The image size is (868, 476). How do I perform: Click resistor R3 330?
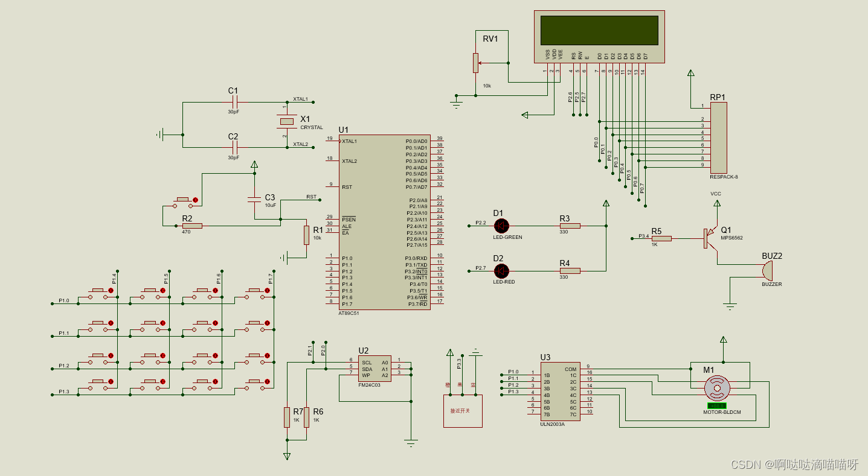point(570,226)
